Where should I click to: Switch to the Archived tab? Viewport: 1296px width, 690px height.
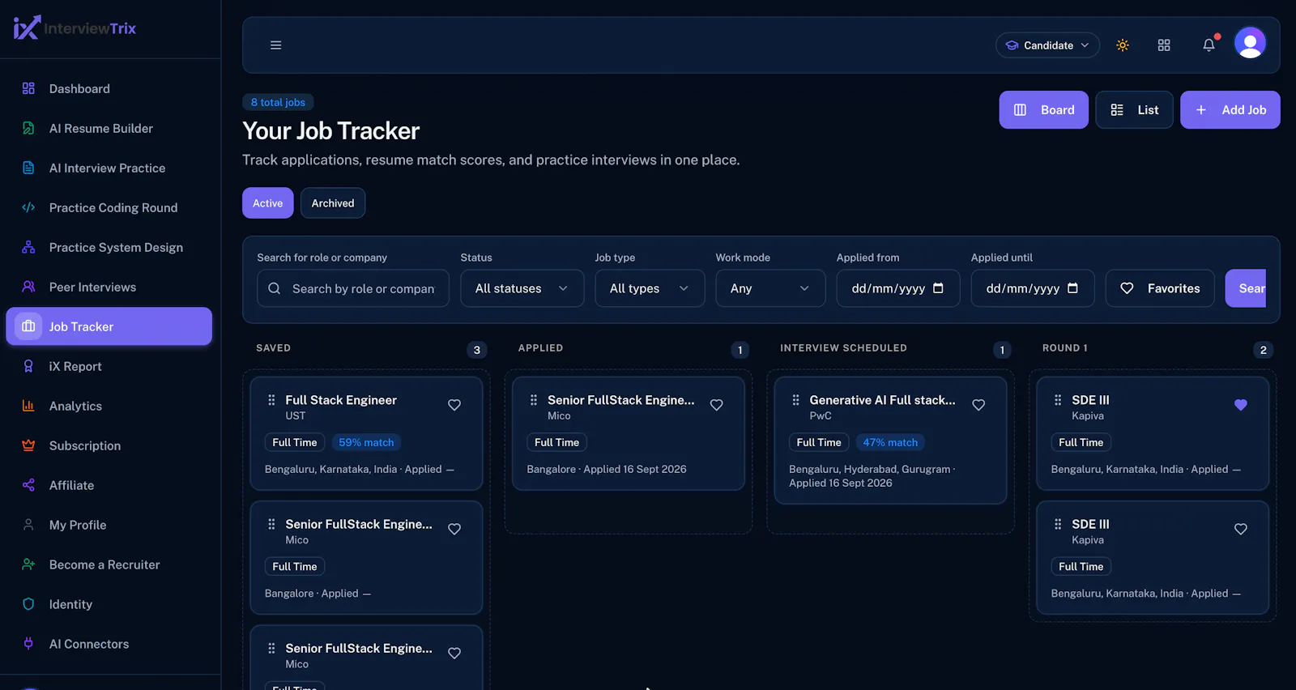(333, 203)
